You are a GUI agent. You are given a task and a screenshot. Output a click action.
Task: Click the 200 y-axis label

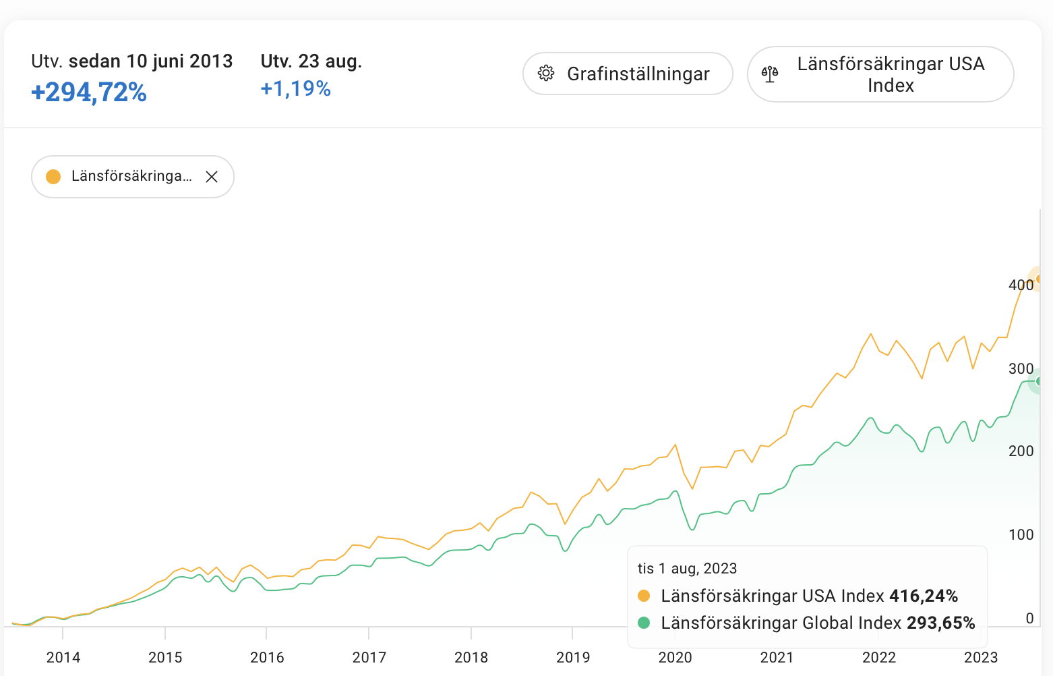(x=1021, y=451)
